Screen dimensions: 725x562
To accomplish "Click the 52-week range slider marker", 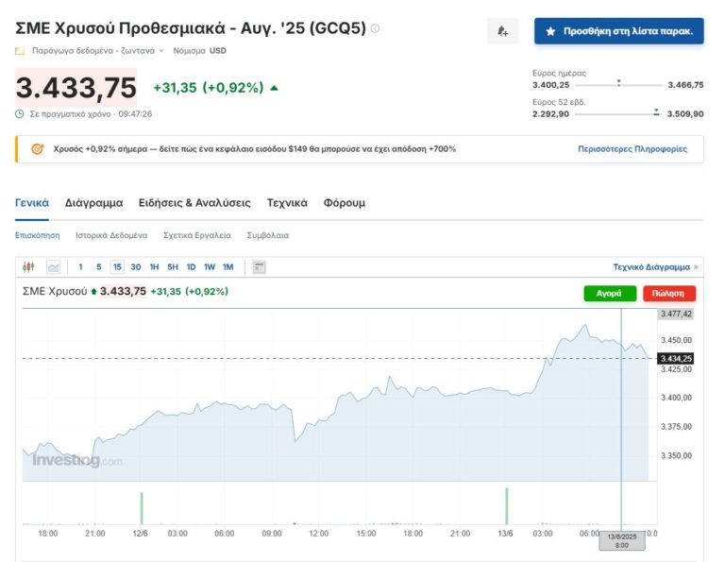I will (x=656, y=113).
